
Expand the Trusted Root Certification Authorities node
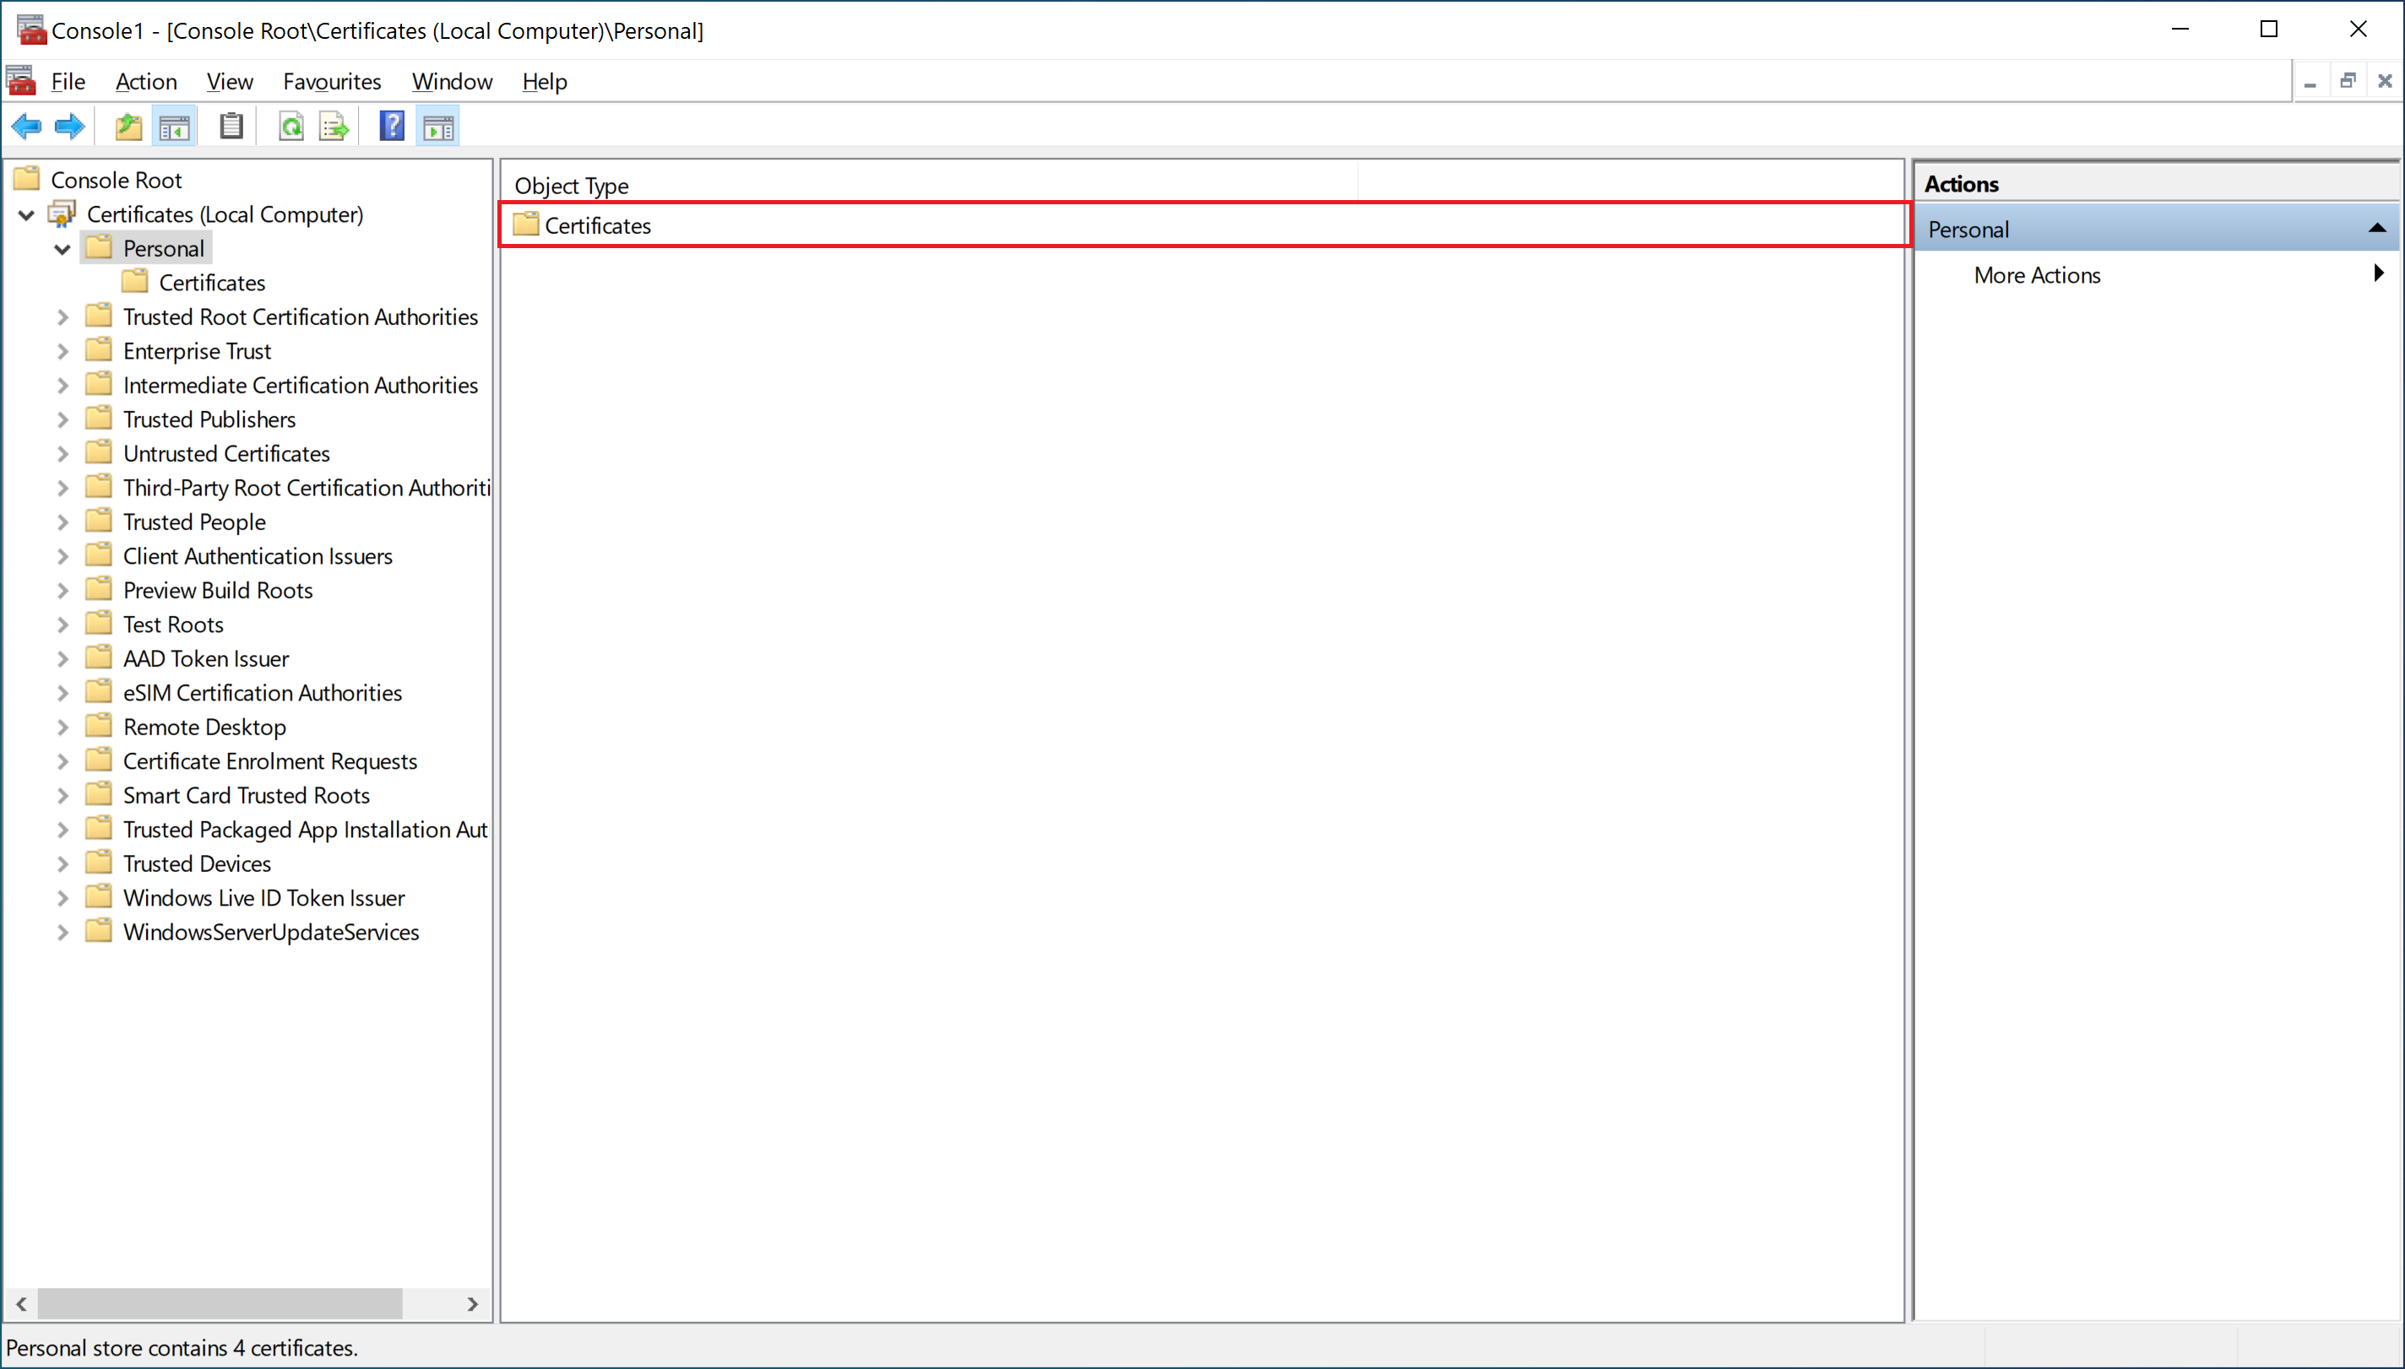[x=62, y=318]
